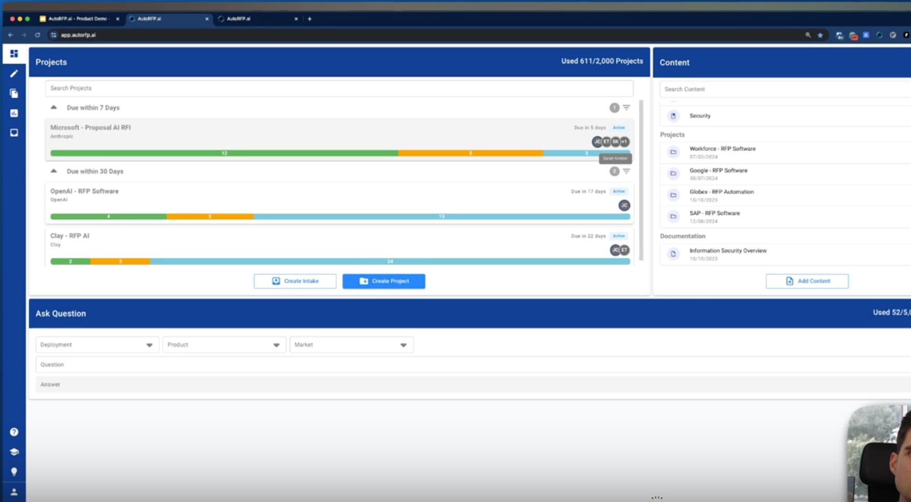Click the Create Intake button
The height and width of the screenshot is (502, 911).
tap(295, 281)
